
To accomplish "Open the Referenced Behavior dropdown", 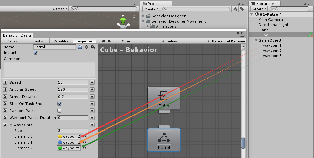I will click(228, 41).
